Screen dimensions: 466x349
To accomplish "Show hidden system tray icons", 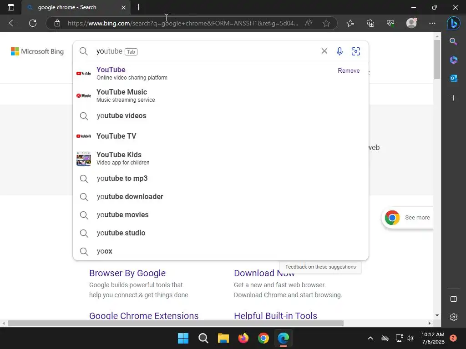I will [370, 338].
